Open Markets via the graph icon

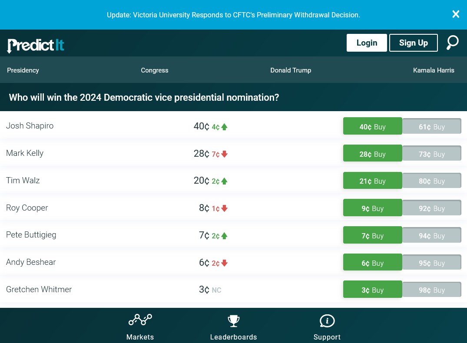pyautogui.click(x=140, y=320)
